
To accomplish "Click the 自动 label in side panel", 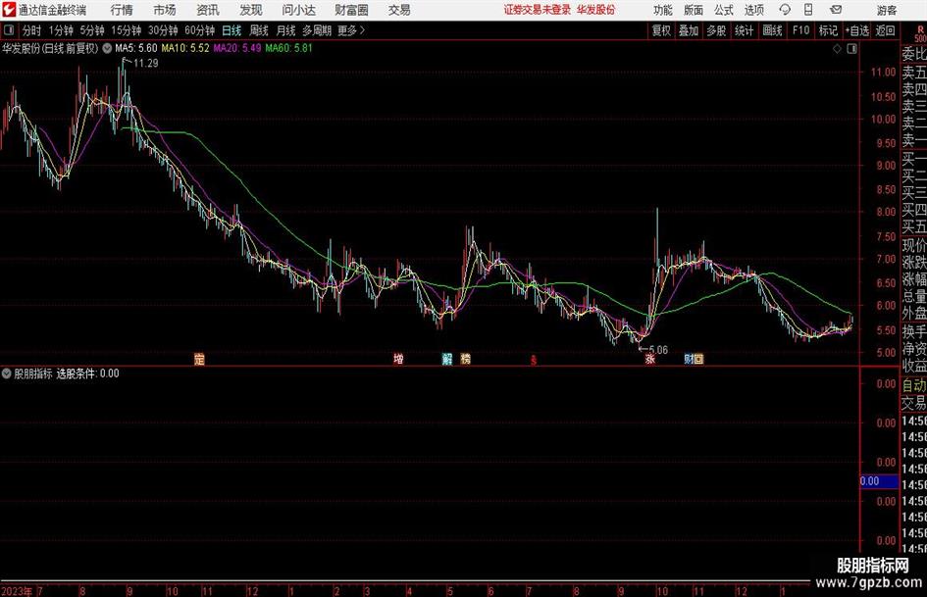I will pyautogui.click(x=914, y=385).
